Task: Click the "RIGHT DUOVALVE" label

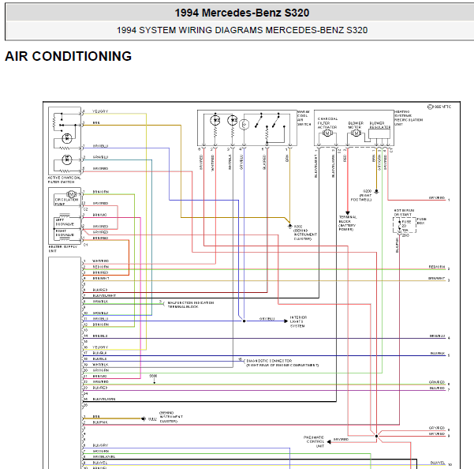Action: point(65,233)
